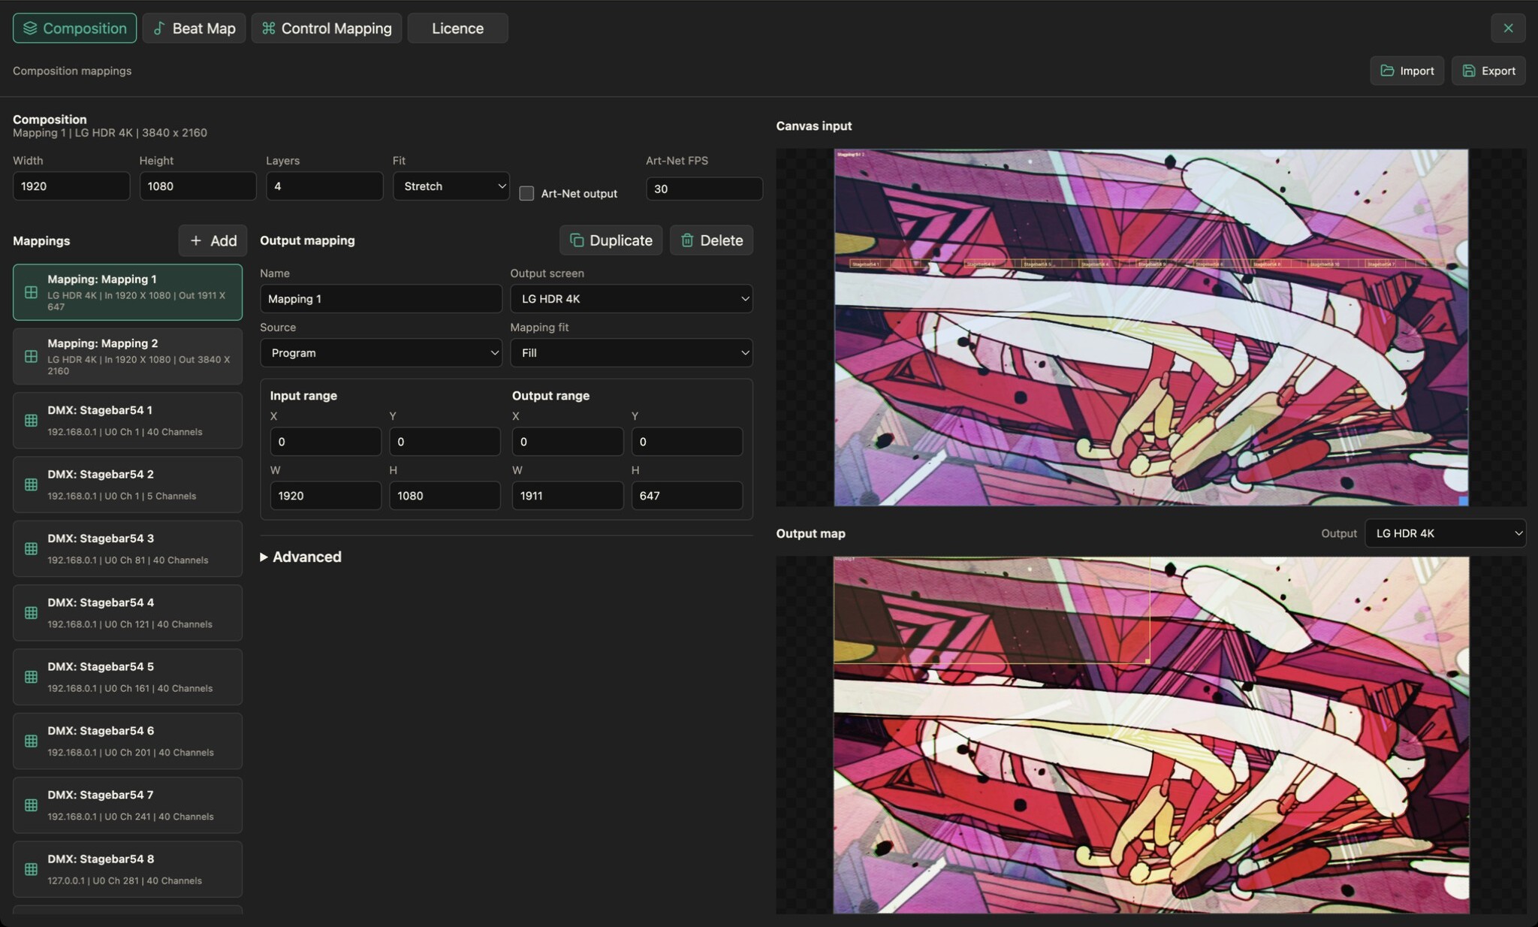The height and width of the screenshot is (927, 1538).
Task: Select Mapping: Mapping 2 in list
Action: 128,356
